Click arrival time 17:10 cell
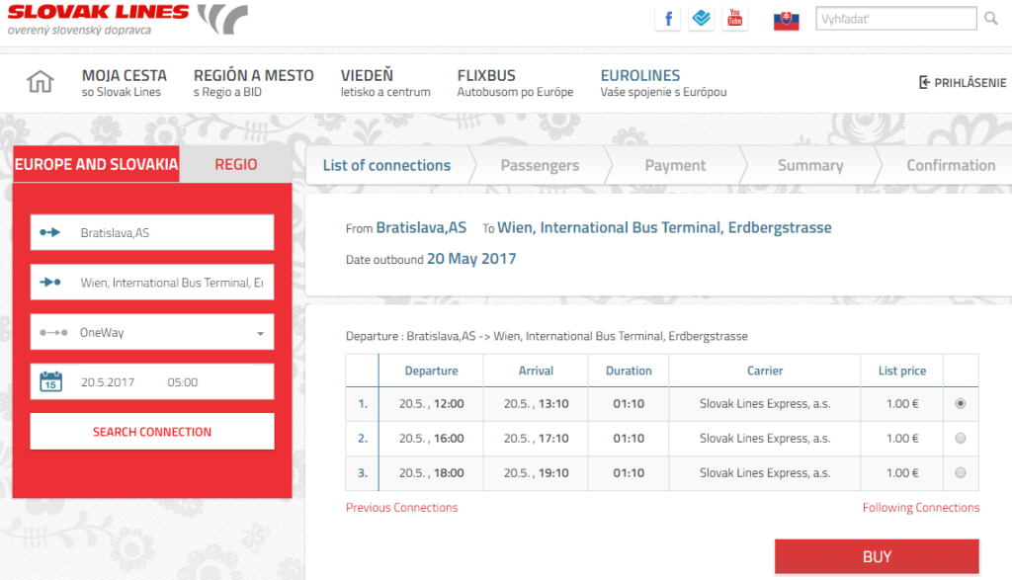This screenshot has height=580, width=1012. (536, 438)
